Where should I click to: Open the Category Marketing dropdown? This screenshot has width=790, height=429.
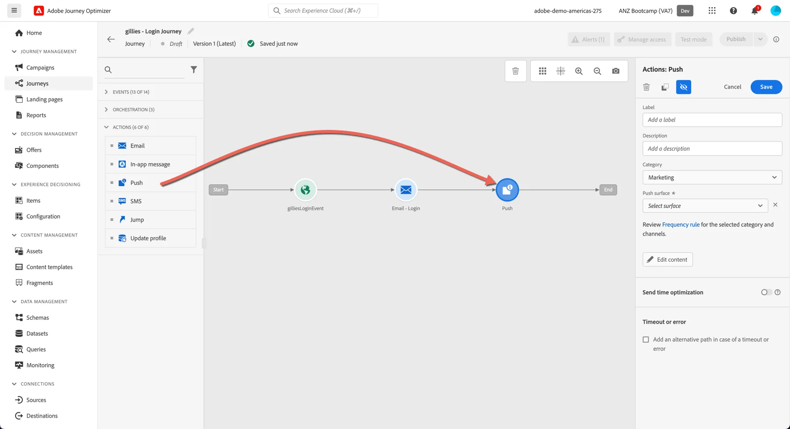[x=712, y=178]
